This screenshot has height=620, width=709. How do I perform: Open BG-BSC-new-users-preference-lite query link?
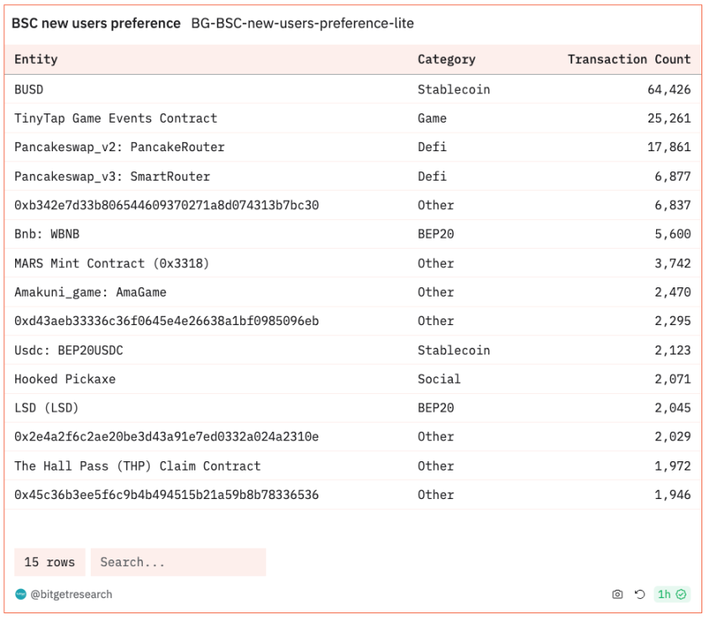coord(302,24)
